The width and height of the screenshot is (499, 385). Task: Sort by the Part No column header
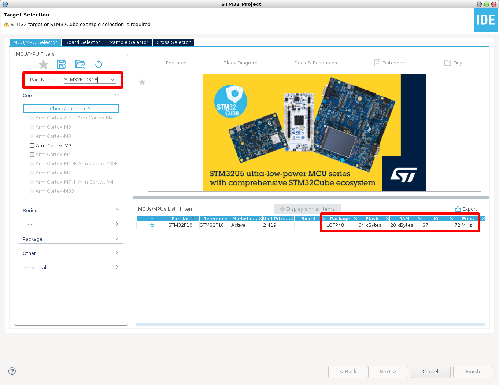coord(180,219)
